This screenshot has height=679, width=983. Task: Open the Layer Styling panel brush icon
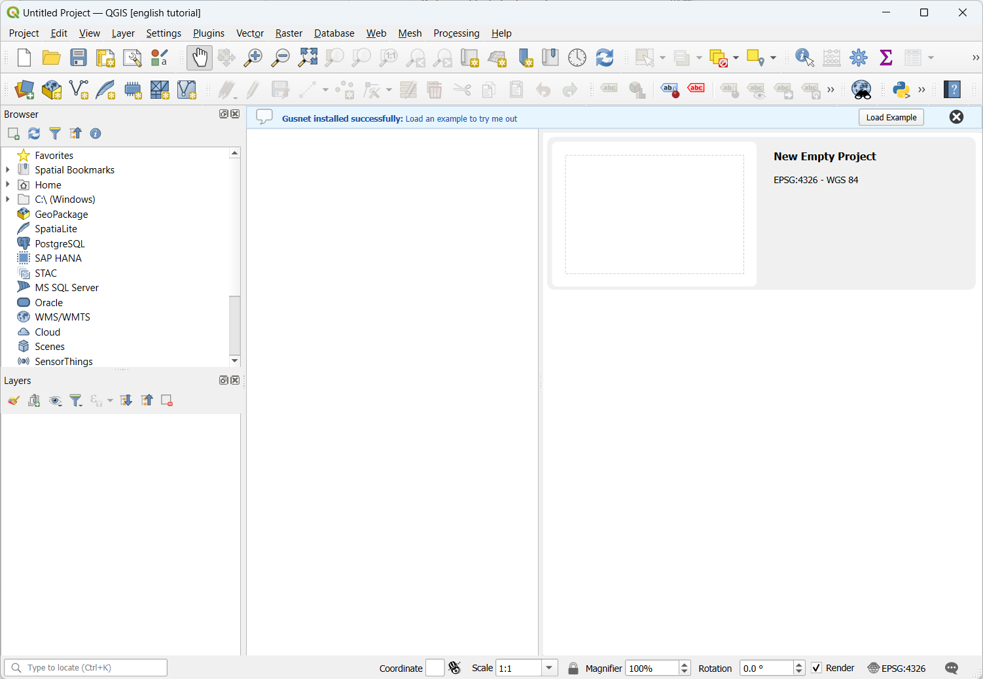click(x=13, y=400)
